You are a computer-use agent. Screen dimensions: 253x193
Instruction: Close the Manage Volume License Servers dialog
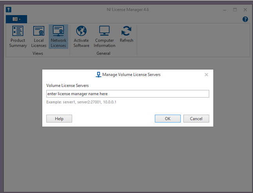pyautogui.click(x=206, y=74)
